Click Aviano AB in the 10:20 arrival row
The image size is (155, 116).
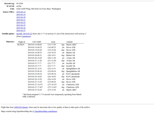click(71, 58)
